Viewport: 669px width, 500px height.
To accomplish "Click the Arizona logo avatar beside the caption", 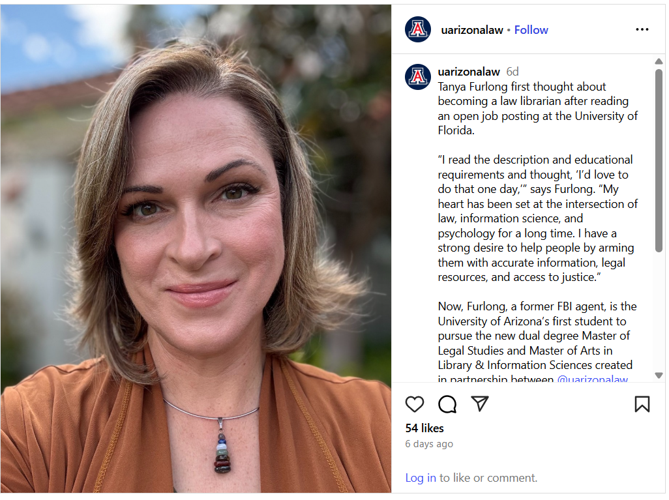I will click(418, 76).
